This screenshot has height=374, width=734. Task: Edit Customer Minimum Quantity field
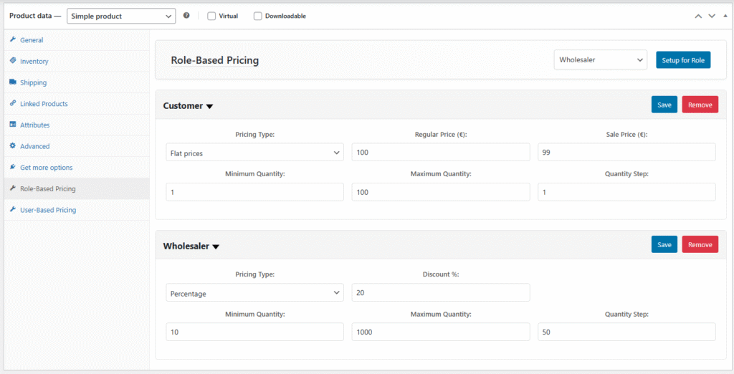(x=254, y=192)
